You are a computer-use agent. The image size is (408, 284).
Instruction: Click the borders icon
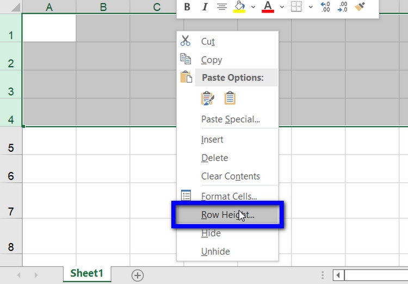(x=296, y=7)
